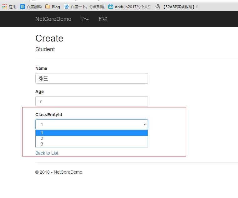
Task: Go to NetCoreDemo home brand link
Action: point(53,19)
